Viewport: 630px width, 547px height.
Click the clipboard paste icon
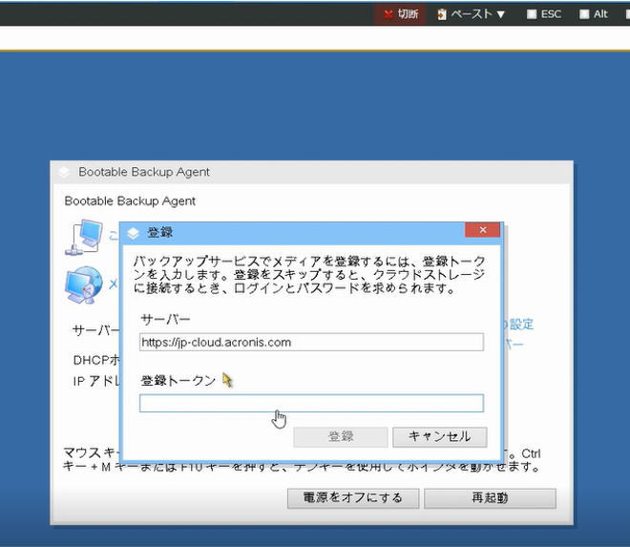tap(442, 14)
